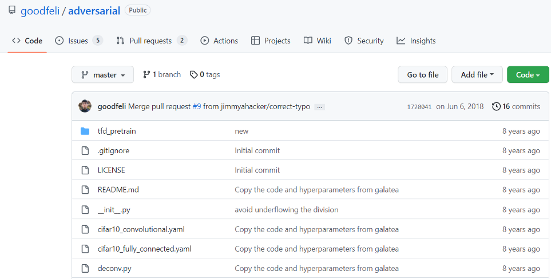Switch to the Issues tab
551x279 pixels.
pyautogui.click(x=78, y=41)
